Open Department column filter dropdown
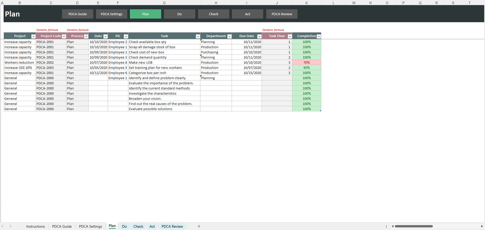Screen dimensions: 485x230 (229, 36)
